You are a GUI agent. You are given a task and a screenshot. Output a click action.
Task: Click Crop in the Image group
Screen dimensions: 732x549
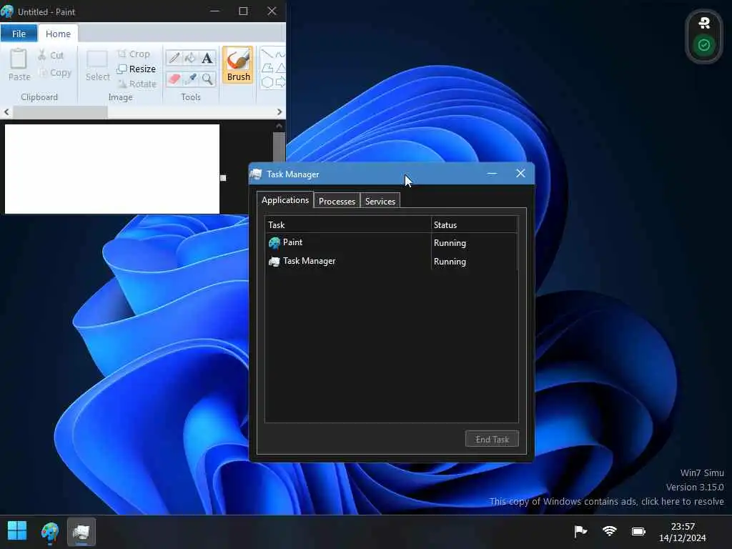tap(134, 54)
